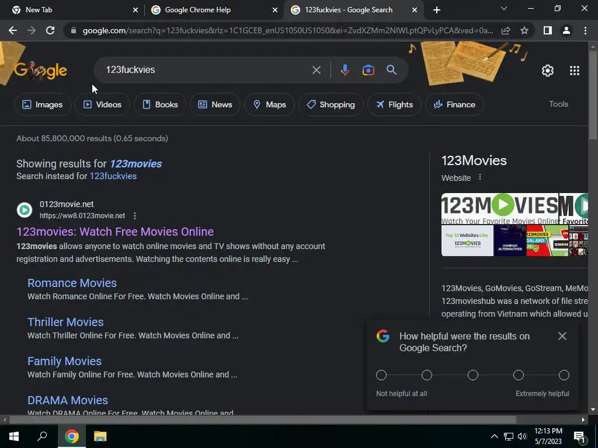The height and width of the screenshot is (448, 598).
Task: Open 123Movies Alternatives thumbnail
Action: point(510,241)
